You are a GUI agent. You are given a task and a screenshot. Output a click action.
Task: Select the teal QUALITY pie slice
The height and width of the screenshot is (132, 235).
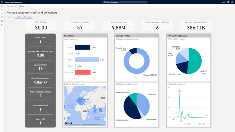point(195,61)
